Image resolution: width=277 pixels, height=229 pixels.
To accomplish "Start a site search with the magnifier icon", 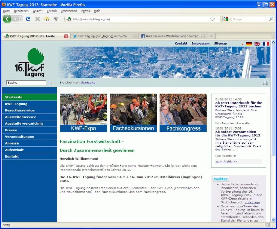I will pos(50,82).
